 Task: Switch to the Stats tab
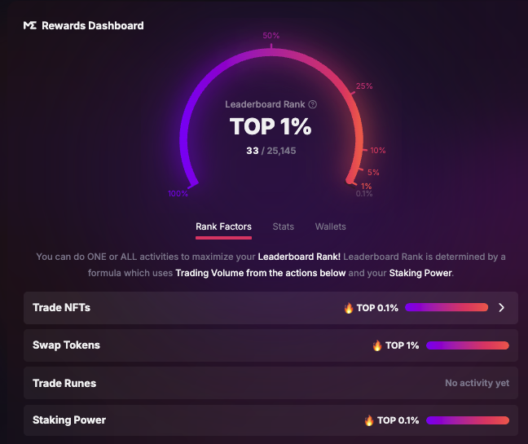284,226
